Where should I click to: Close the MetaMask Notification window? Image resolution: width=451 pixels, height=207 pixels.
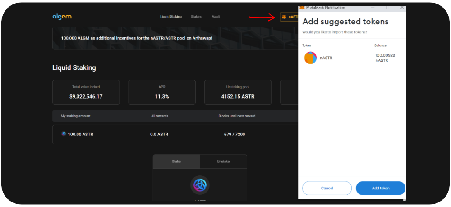(x=402, y=8)
